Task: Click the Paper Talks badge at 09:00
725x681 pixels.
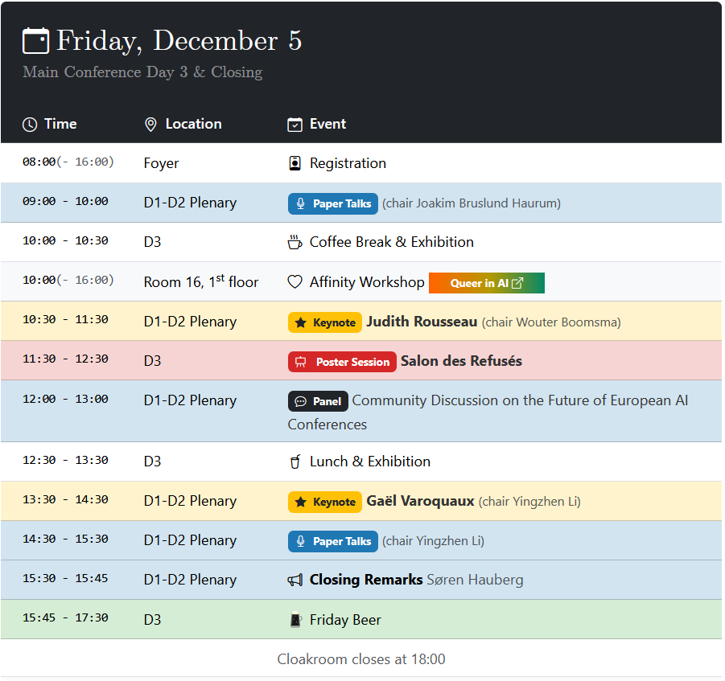Action: (333, 203)
